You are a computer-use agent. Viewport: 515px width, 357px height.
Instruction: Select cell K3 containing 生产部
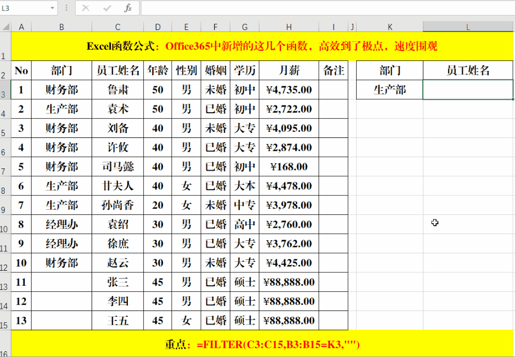click(390, 90)
